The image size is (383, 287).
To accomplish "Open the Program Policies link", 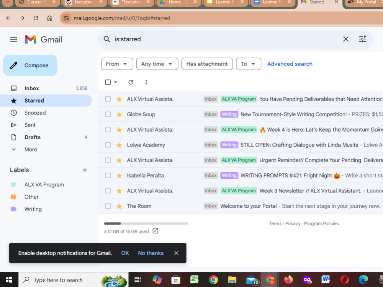I will (x=321, y=223).
